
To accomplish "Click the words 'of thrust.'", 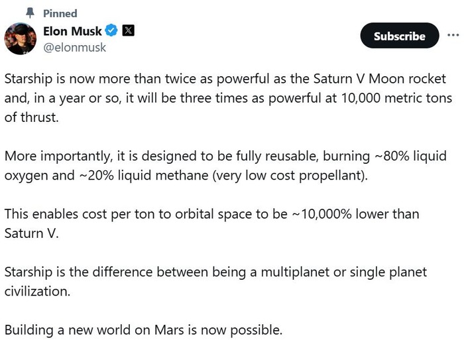I will click(32, 117).
